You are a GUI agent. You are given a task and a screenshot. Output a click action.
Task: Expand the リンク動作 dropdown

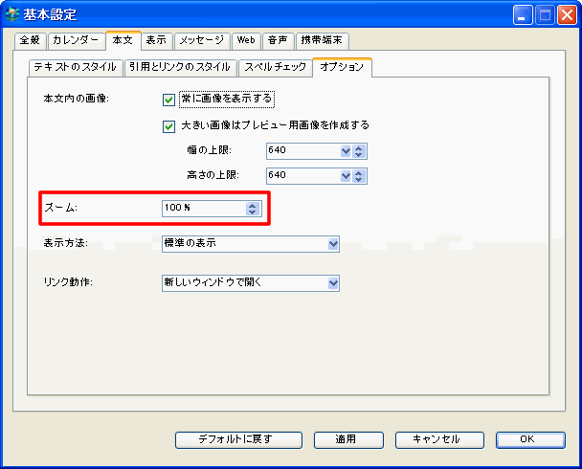(333, 283)
